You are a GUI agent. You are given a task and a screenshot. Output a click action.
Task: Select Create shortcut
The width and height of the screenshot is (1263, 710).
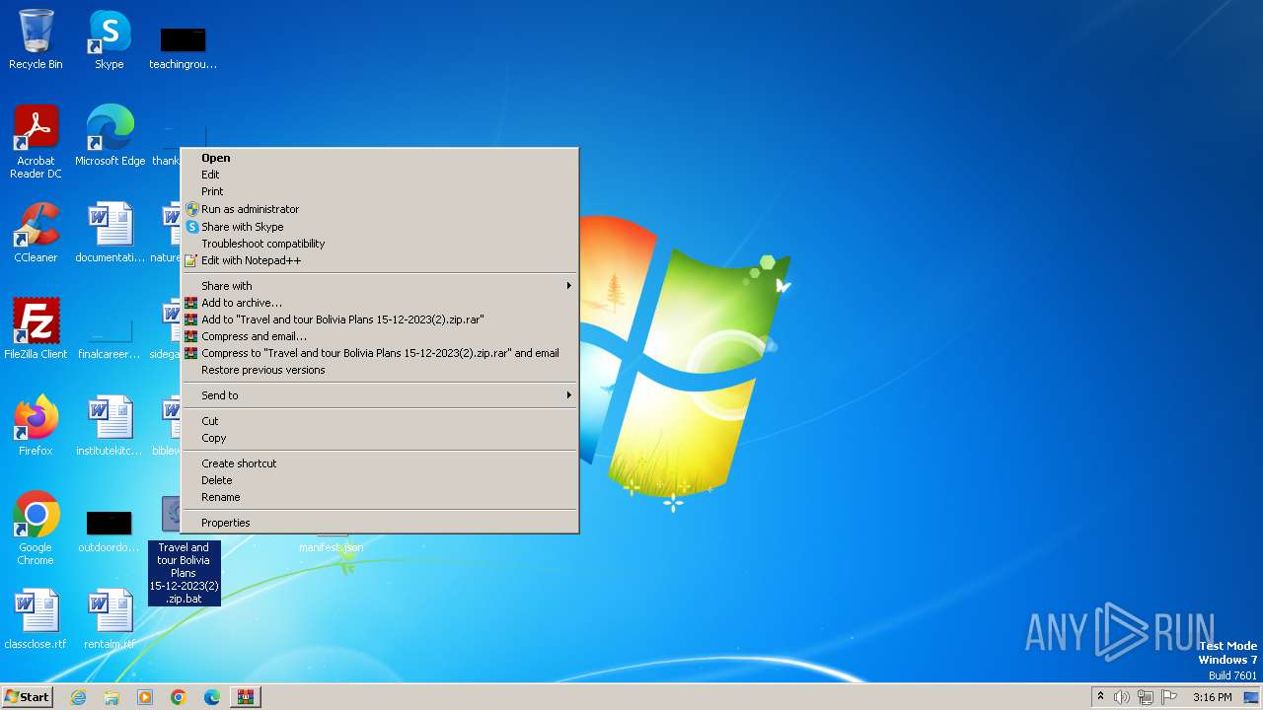pos(380,463)
